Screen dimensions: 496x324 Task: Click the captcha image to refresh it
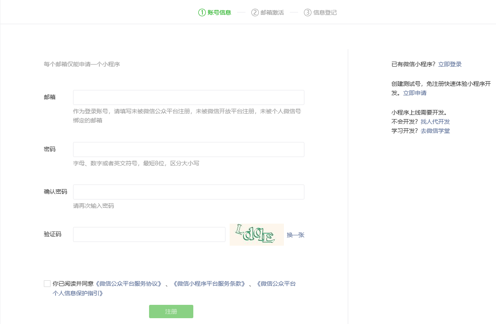(256, 234)
